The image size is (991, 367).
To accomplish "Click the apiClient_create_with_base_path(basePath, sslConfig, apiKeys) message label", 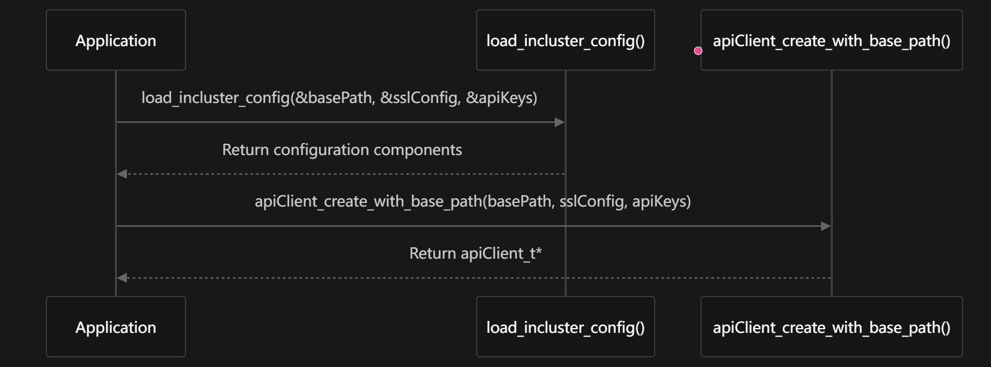I will [473, 201].
